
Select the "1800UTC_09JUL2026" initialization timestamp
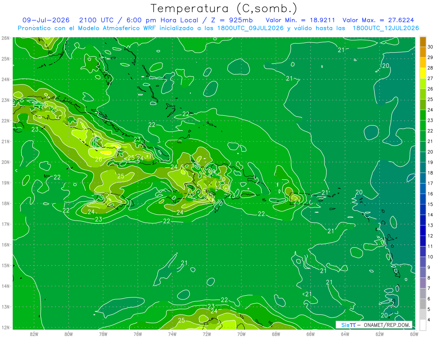250,28
